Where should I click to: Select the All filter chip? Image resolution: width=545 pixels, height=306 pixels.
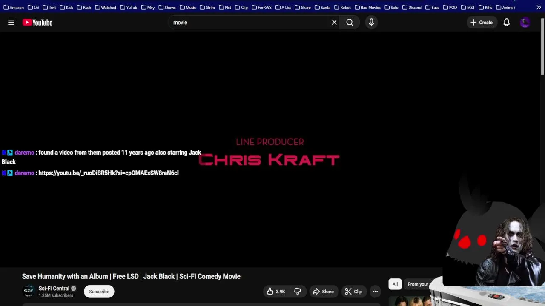pyautogui.click(x=395, y=284)
